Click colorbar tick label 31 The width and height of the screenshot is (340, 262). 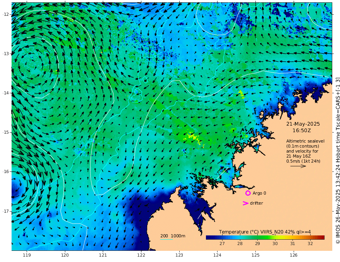(292, 244)
